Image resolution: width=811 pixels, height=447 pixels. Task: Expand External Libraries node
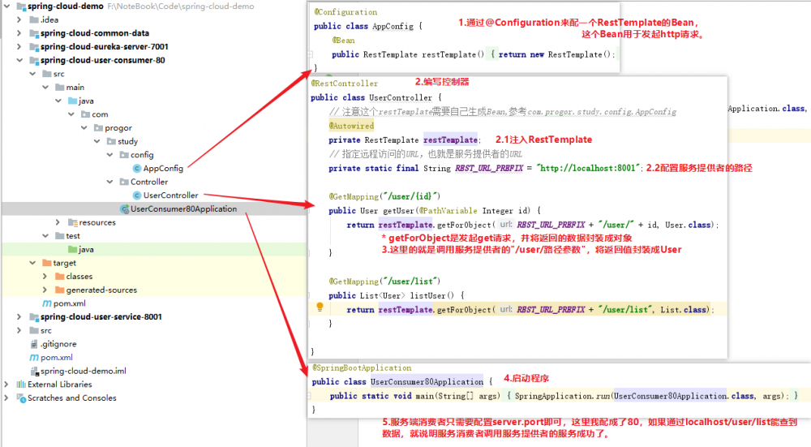[6, 385]
